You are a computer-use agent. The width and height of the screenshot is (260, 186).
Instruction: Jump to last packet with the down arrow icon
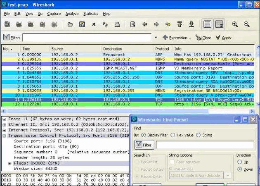click(x=191, y=24)
